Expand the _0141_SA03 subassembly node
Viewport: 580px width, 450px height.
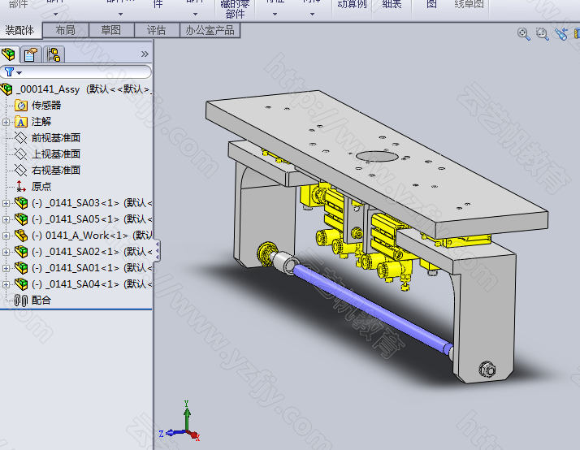[6, 203]
